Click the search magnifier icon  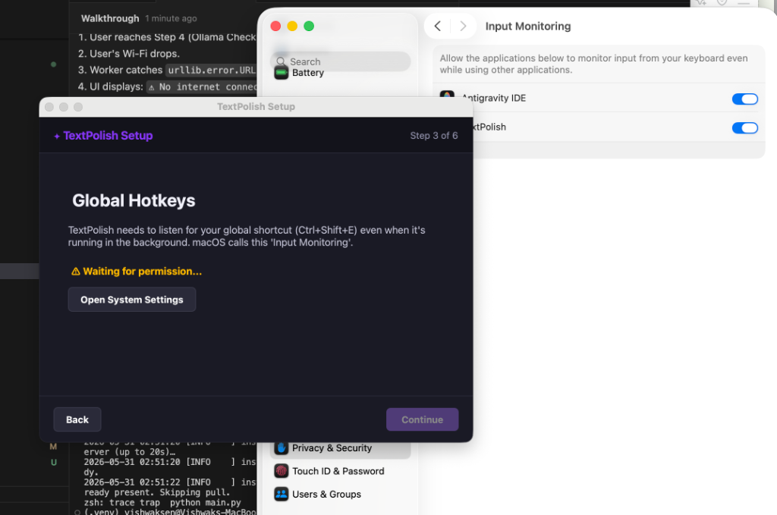[281, 61]
